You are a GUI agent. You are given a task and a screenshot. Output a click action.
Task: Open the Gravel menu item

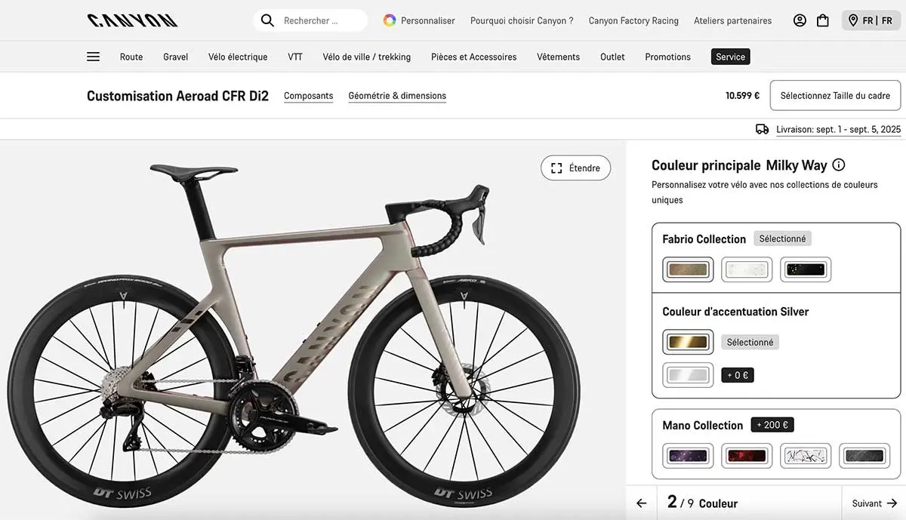pos(175,57)
